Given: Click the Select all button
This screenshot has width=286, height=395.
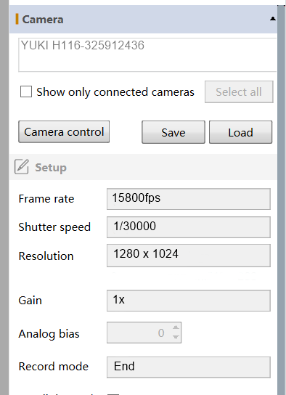Looking at the screenshot, I should coord(239,91).
